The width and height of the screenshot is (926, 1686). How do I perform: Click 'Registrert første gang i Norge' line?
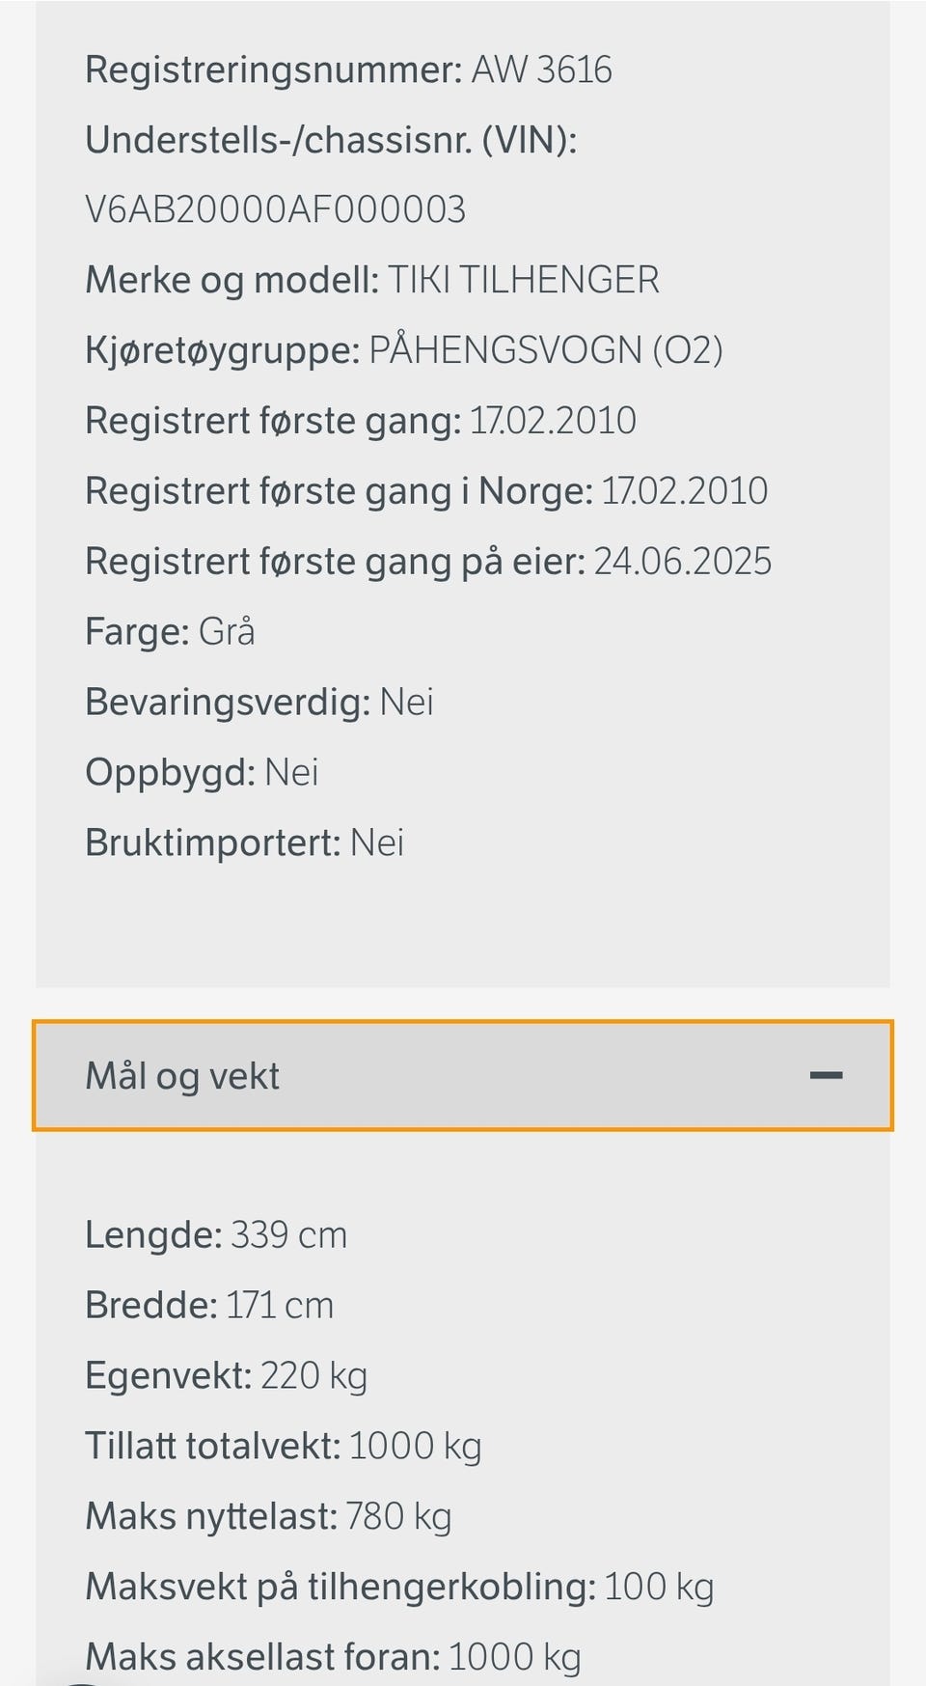tap(426, 491)
